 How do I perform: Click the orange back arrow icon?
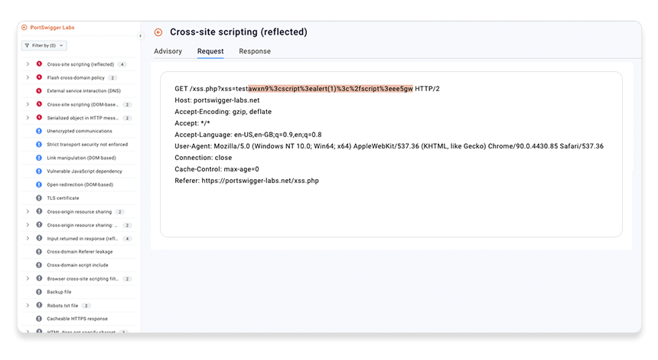coord(158,32)
